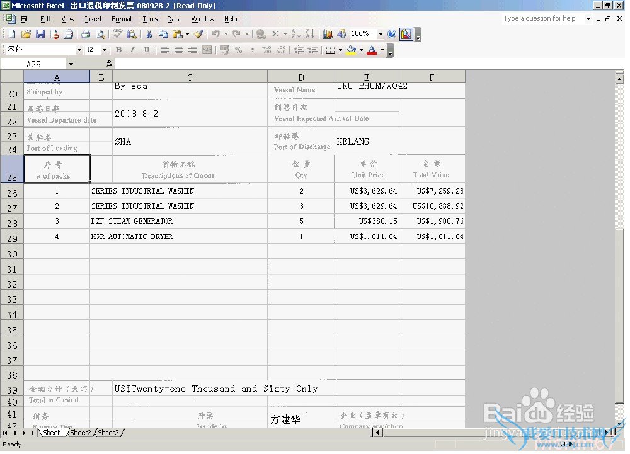
Task: Run the Spelling check
Action: [x=117, y=34]
